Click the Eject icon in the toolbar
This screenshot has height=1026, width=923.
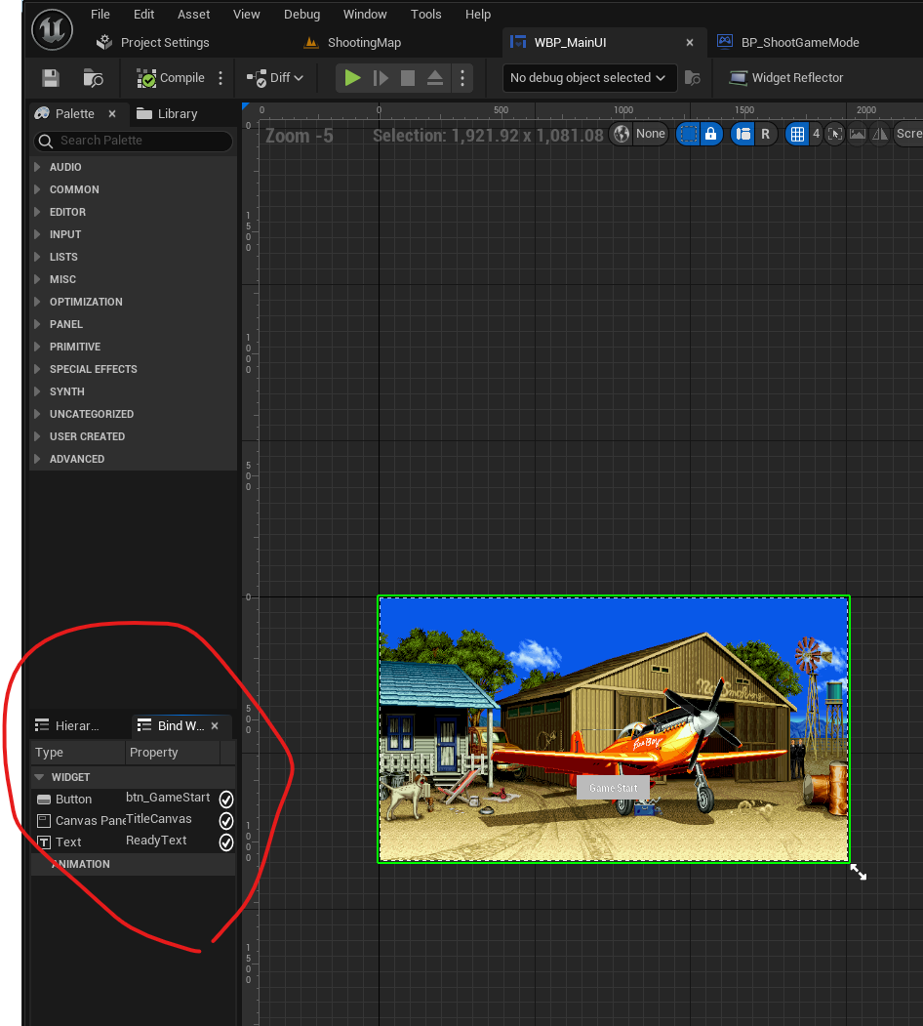(435, 78)
